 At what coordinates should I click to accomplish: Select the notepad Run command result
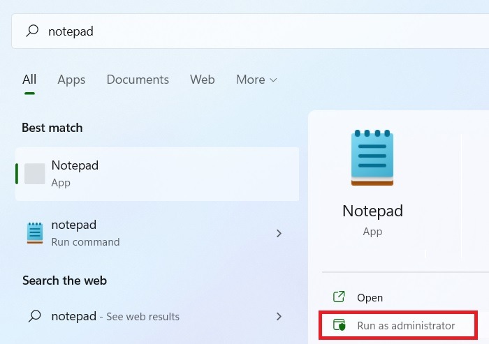[x=157, y=233]
